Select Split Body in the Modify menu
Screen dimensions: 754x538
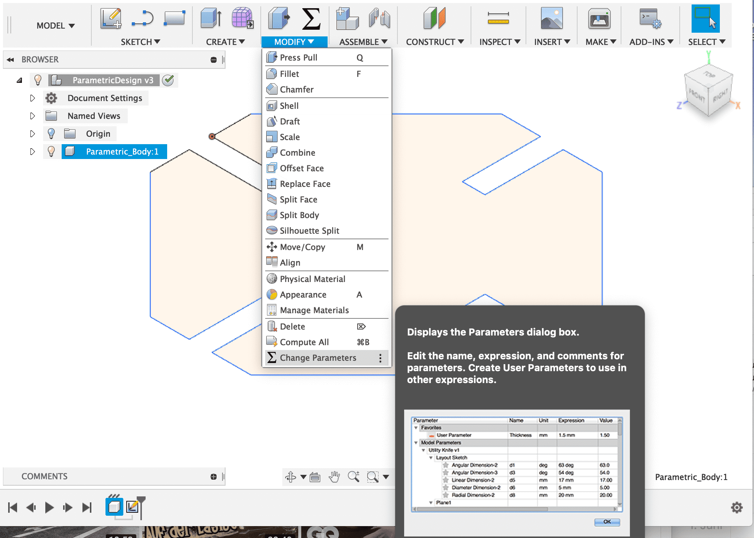[x=299, y=215]
